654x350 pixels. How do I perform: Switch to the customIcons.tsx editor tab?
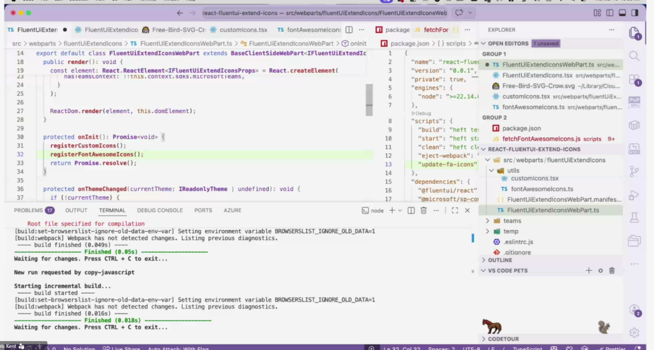click(x=242, y=29)
